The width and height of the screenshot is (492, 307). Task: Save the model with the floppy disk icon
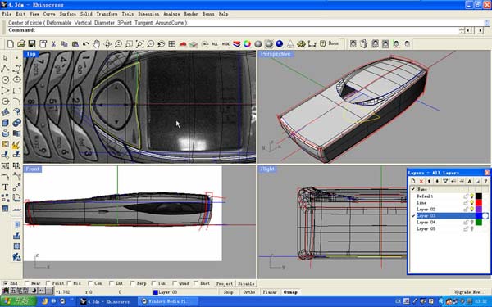32,44
